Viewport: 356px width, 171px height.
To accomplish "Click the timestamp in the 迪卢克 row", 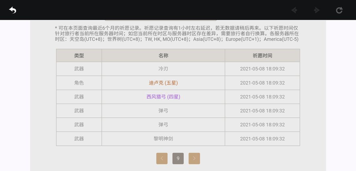I will [262, 83].
